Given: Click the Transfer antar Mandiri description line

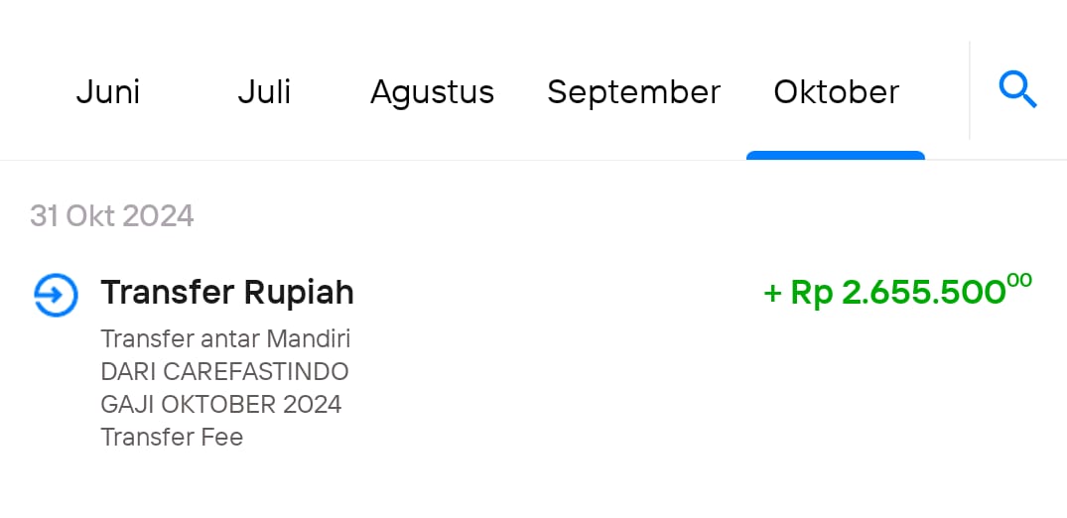Looking at the screenshot, I should pos(226,338).
